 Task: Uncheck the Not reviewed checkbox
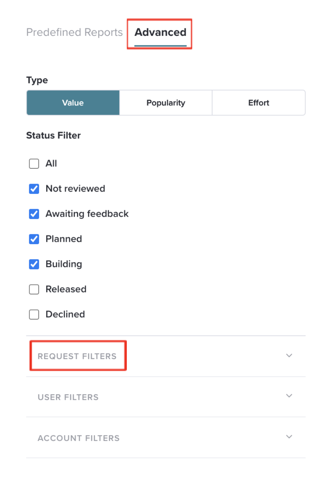pos(34,189)
